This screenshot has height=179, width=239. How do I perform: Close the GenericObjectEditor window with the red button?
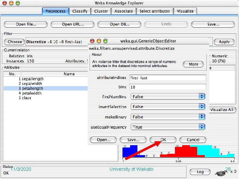pyautogui.click(x=92, y=41)
